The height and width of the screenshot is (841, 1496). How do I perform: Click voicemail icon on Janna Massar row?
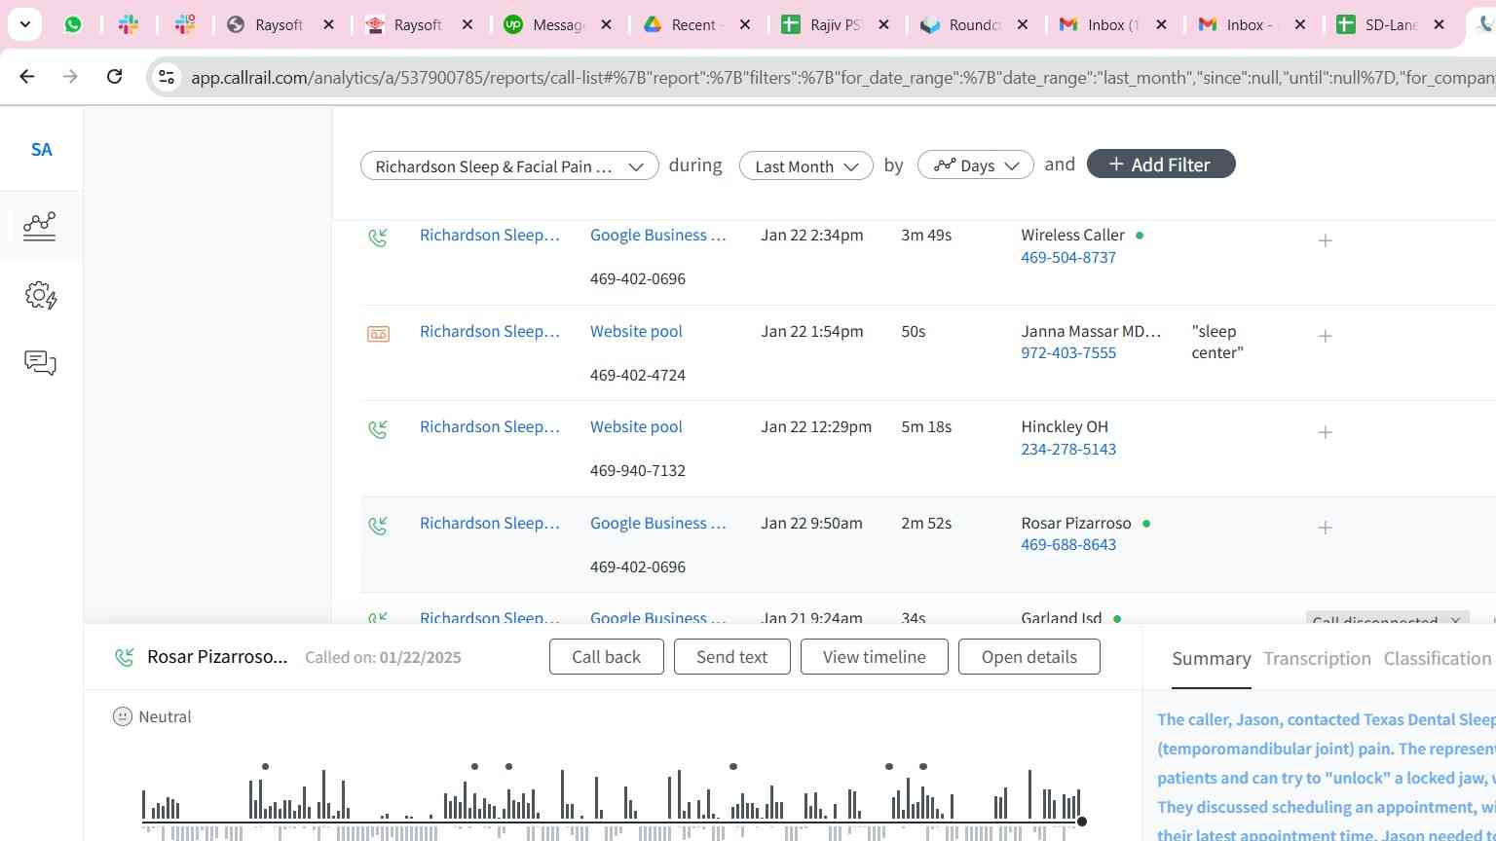[378, 334]
